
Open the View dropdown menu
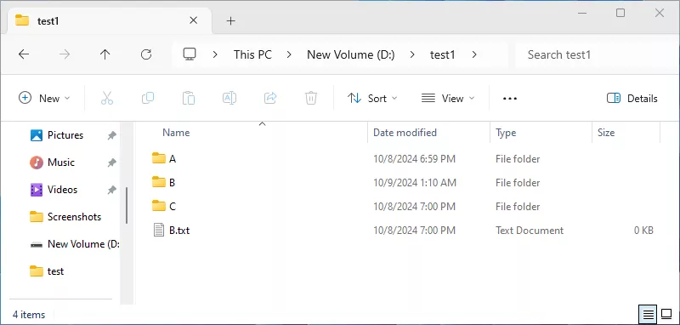tap(448, 98)
